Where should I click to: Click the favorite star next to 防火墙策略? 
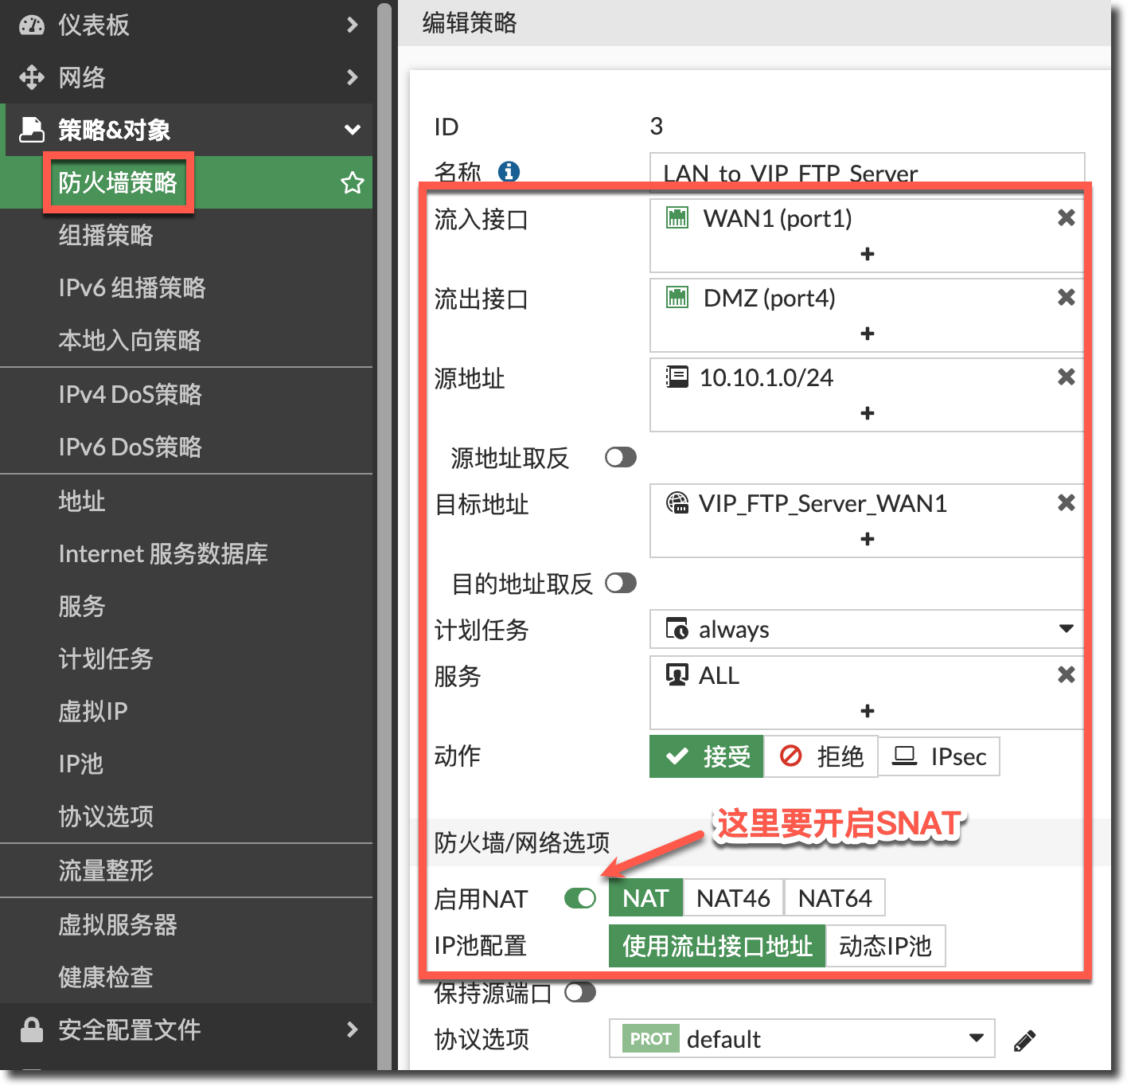click(352, 183)
